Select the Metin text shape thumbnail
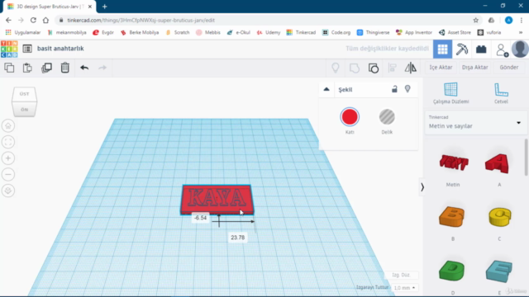 point(454,163)
